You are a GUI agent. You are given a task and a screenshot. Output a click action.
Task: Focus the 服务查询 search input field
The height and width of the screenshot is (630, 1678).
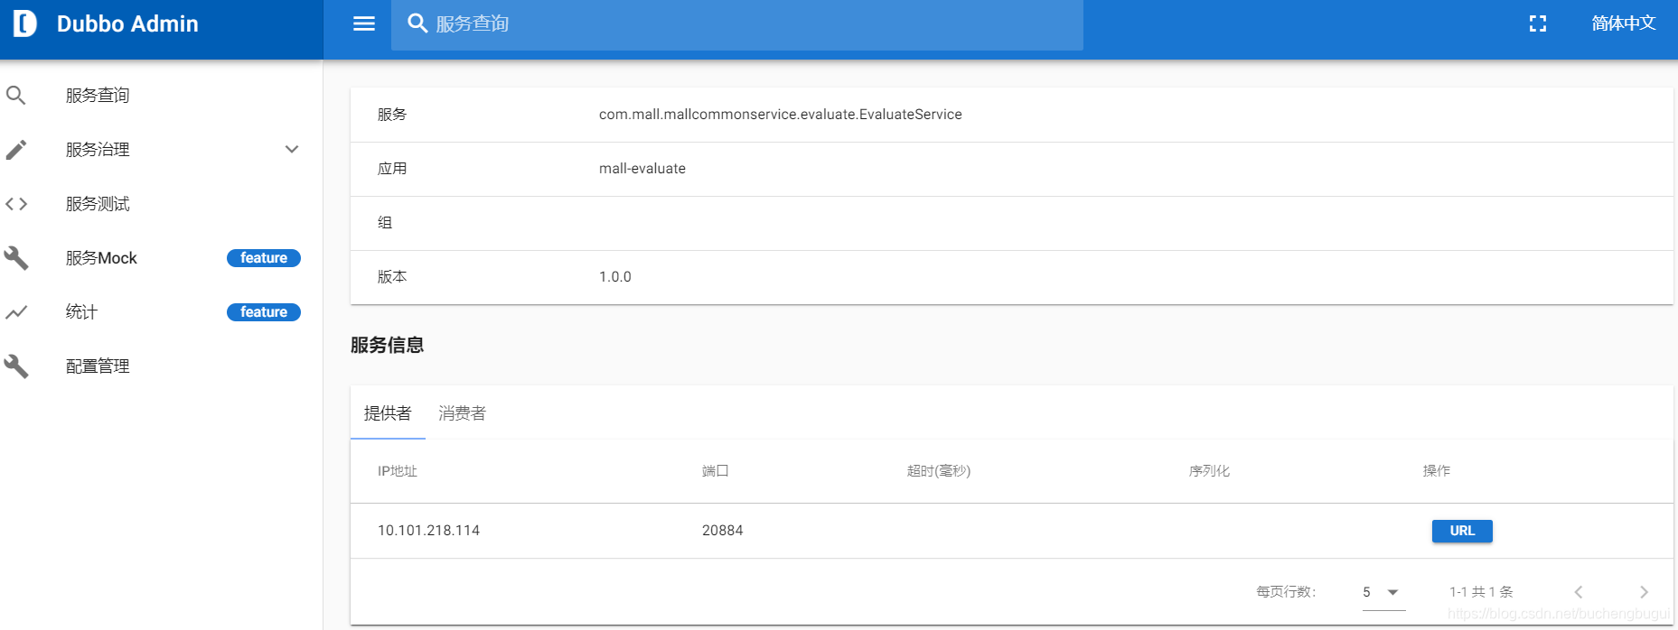tap(736, 24)
